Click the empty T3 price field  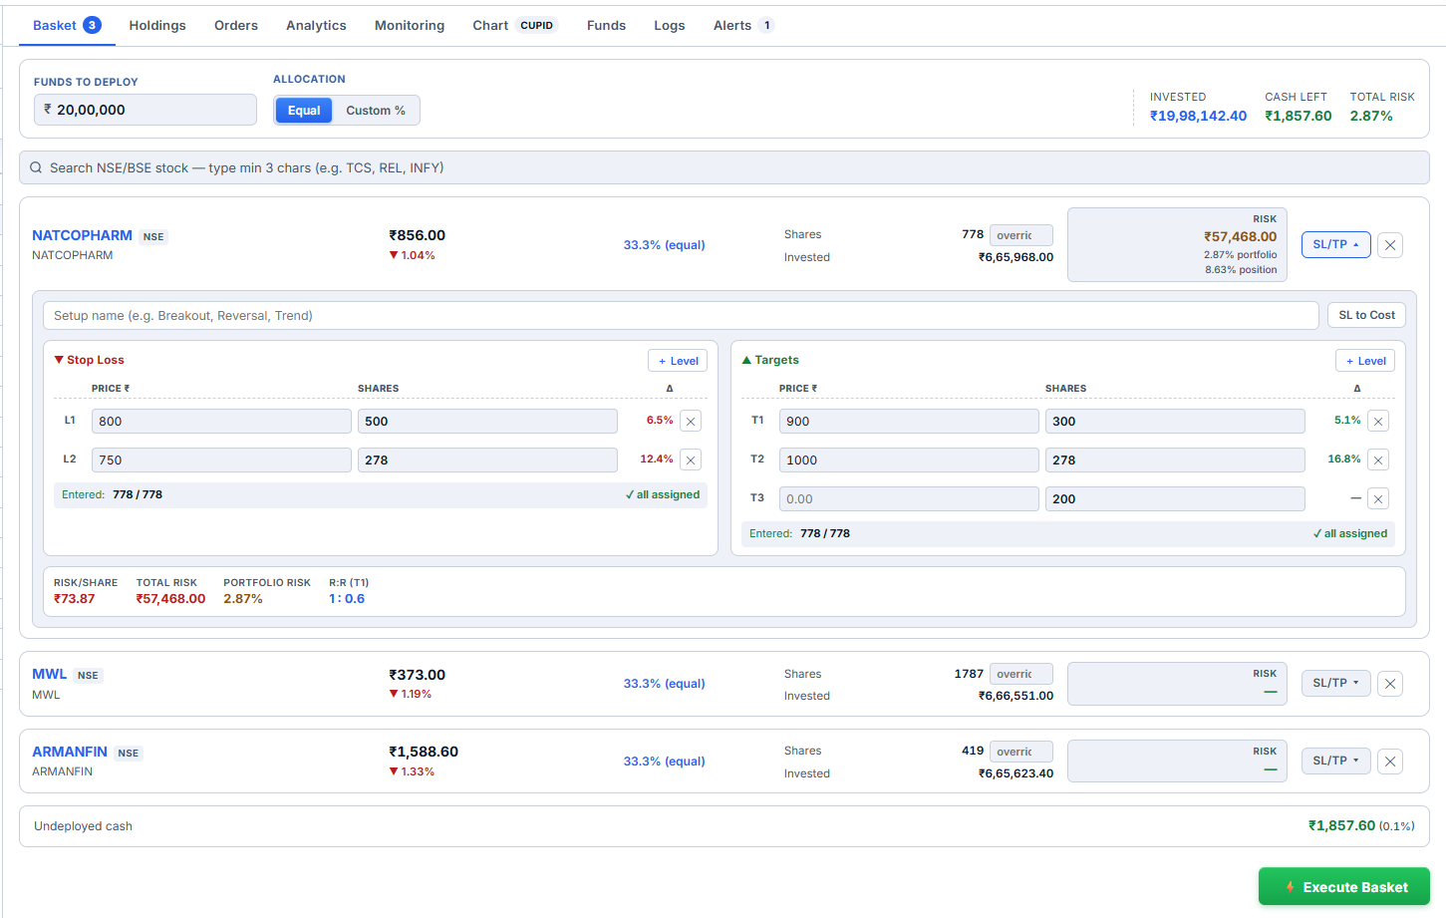pos(909,499)
